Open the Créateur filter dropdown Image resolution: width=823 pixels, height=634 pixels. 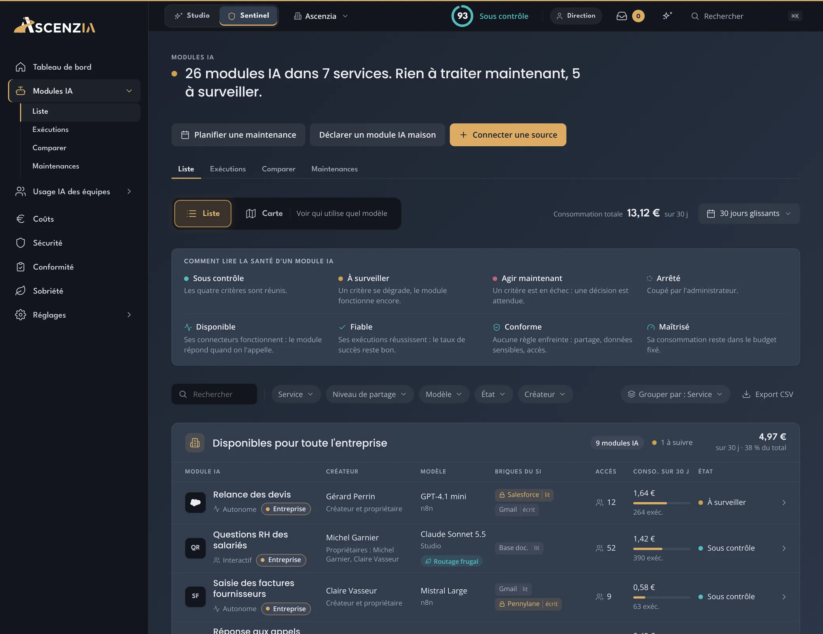(x=545, y=394)
